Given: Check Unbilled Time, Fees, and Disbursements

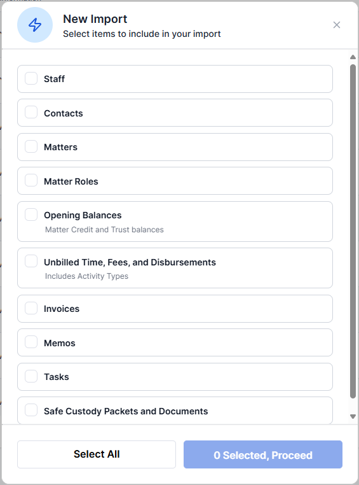Looking at the screenshot, I should (31, 262).
